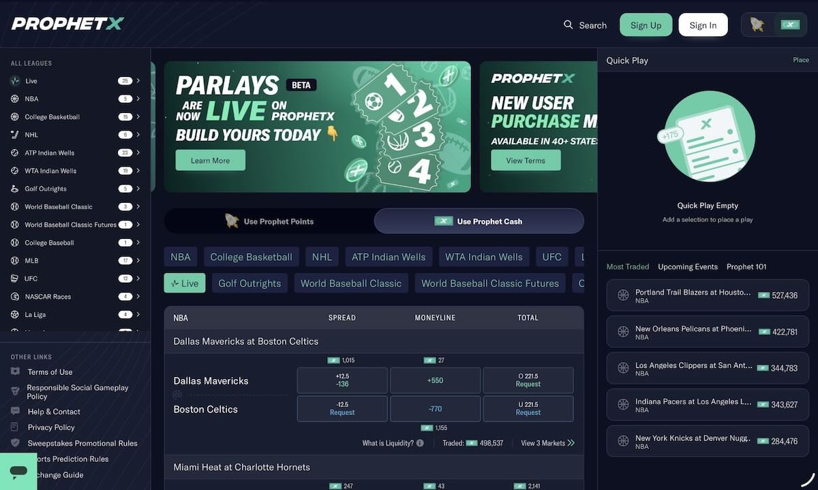The width and height of the screenshot is (818, 490).
Task: Click the search magnifier icon
Action: click(568, 24)
